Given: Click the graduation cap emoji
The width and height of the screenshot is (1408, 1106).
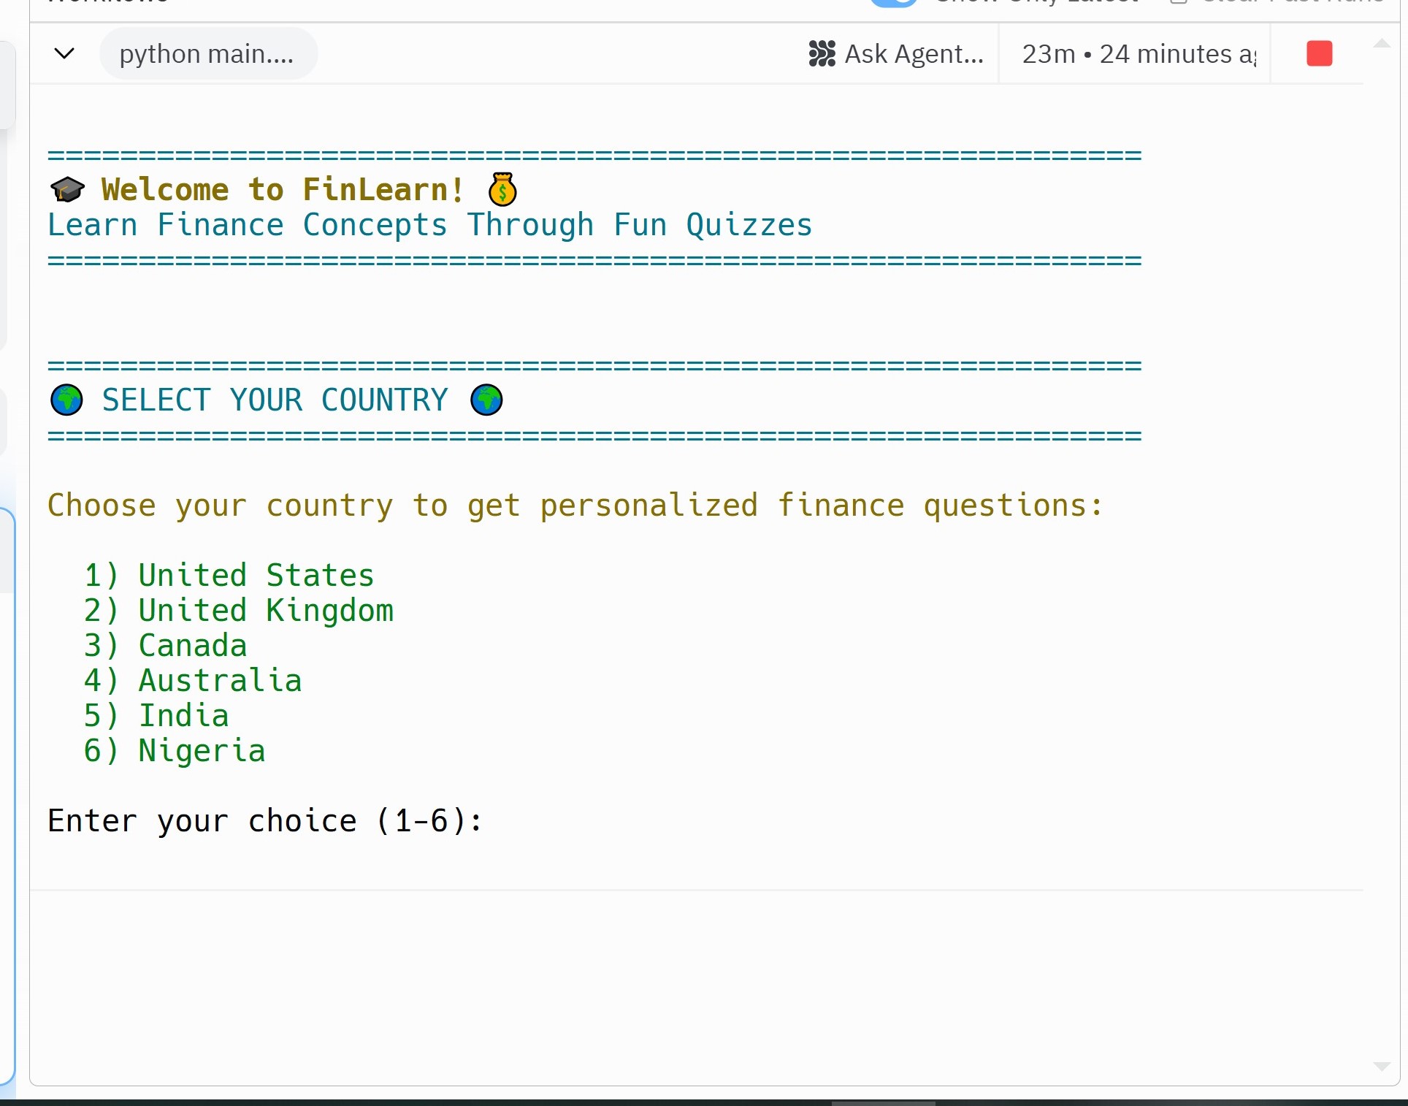Looking at the screenshot, I should click(67, 190).
